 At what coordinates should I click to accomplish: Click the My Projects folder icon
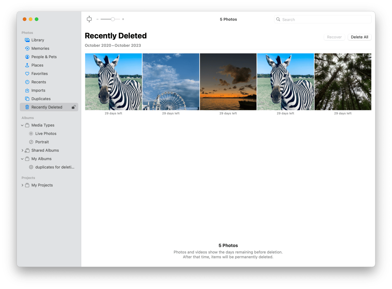27,185
